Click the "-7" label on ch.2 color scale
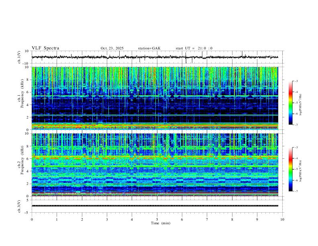Image resolution: width=318 pixels, height=246 pixels. pos(296,191)
